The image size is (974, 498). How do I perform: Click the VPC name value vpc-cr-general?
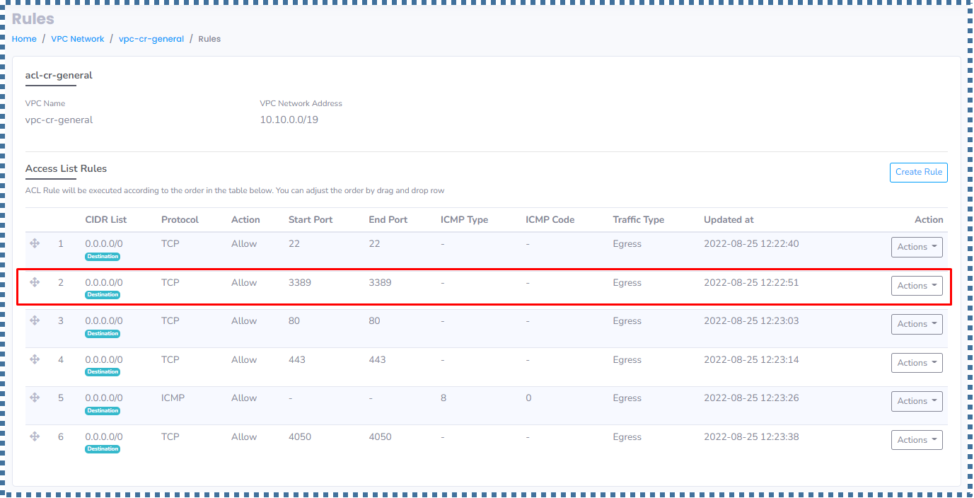pyautogui.click(x=59, y=120)
